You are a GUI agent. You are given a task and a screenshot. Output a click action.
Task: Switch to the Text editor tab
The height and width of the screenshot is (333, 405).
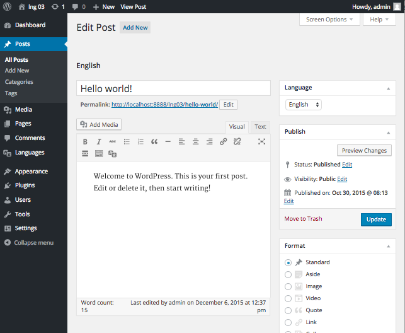(260, 127)
